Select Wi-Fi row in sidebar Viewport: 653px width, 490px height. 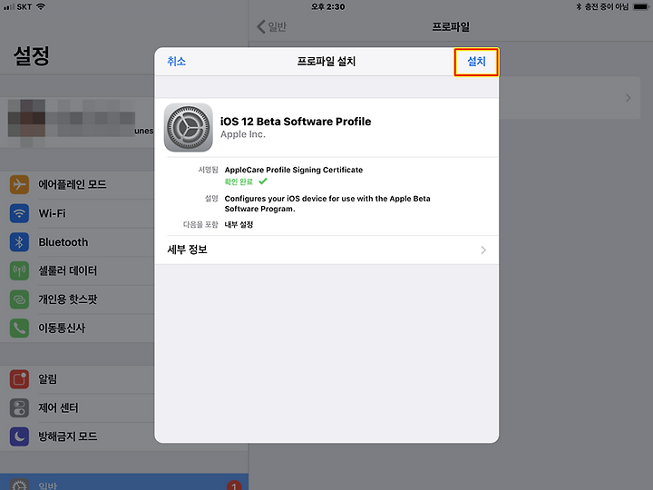point(77,213)
